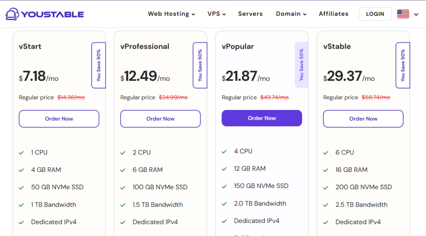This screenshot has width=426, height=236.
Task: Open the Web Hosting dropdown menu
Action: (x=171, y=14)
